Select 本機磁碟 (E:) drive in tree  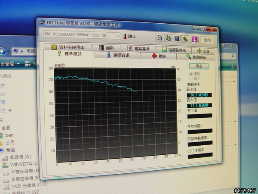[25, 178]
